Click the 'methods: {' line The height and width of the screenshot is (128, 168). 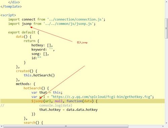[x=26, y=84]
